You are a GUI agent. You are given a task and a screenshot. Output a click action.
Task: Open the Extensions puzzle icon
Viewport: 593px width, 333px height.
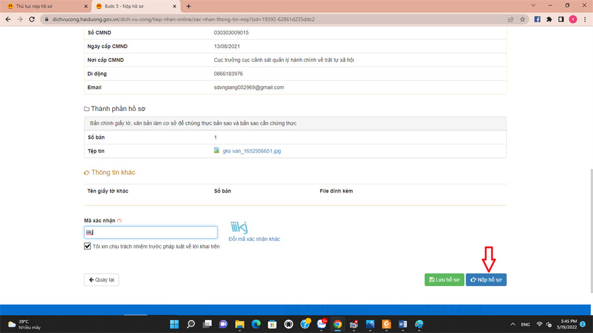[549, 19]
